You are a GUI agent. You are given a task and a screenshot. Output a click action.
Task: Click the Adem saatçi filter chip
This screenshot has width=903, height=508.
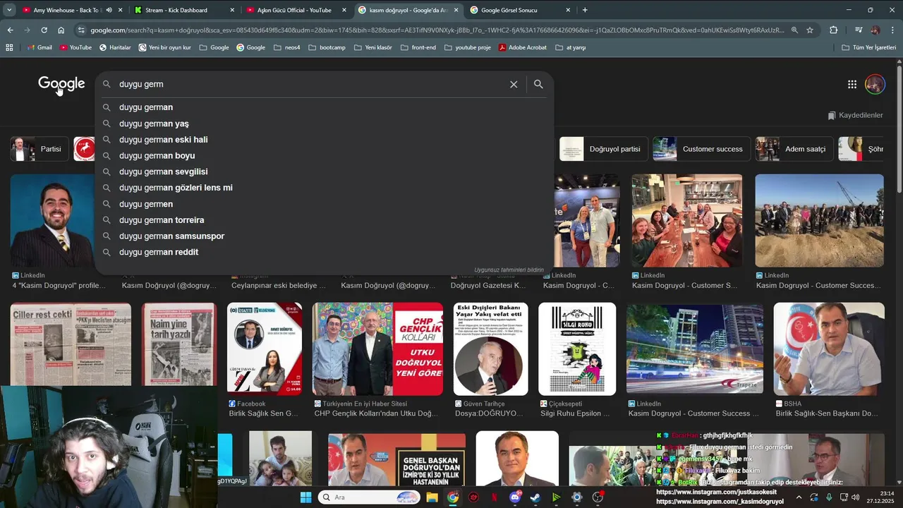(794, 149)
